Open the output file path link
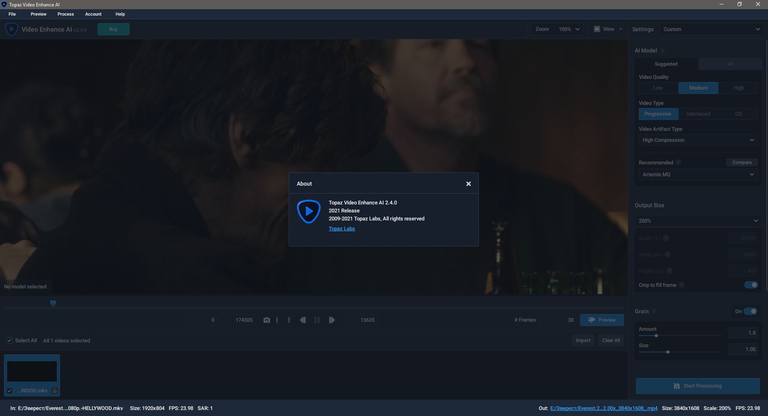768x416 pixels. click(x=604, y=408)
